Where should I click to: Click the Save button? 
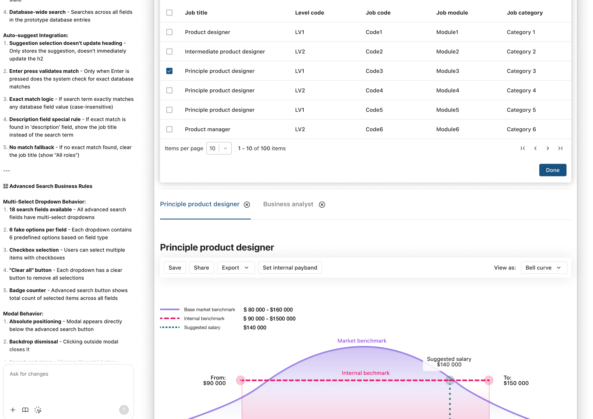(175, 267)
